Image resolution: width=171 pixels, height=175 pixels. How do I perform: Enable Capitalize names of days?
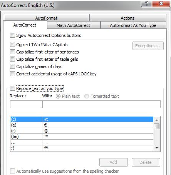(12, 67)
